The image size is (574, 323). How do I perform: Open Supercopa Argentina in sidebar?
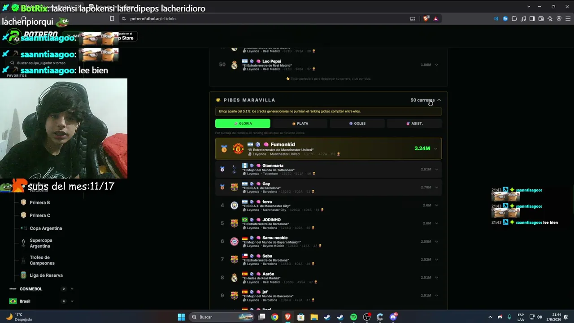pyautogui.click(x=41, y=243)
